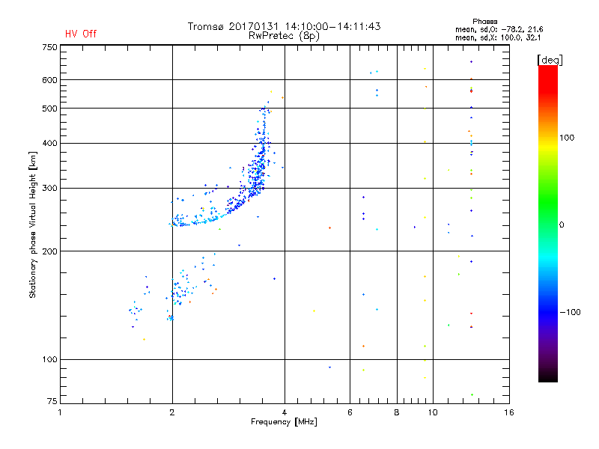Click the "Frequency [MHz]" axis title
Viewport: 599px width, 449px height.
tap(284, 422)
